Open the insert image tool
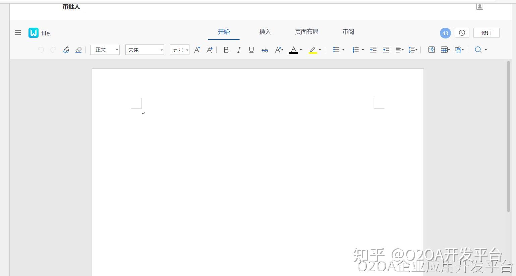 pos(432,50)
